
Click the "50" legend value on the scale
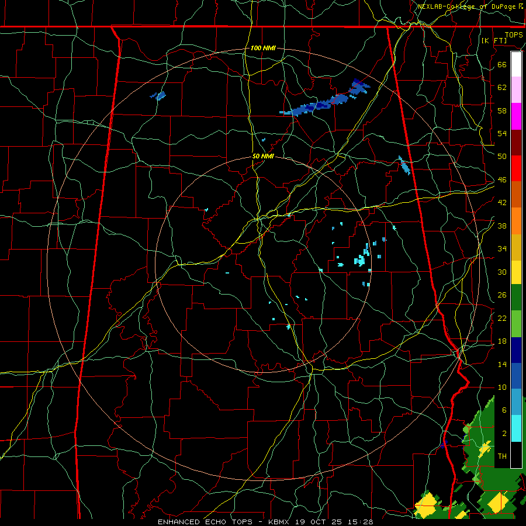[502, 156]
